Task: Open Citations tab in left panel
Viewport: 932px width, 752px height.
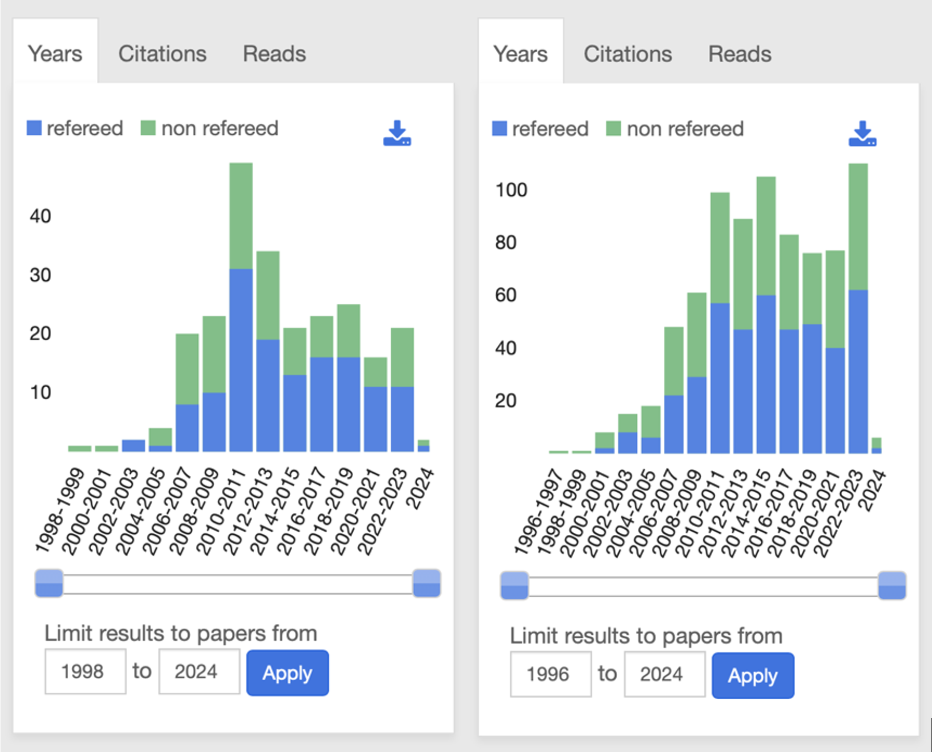Action: (x=162, y=54)
